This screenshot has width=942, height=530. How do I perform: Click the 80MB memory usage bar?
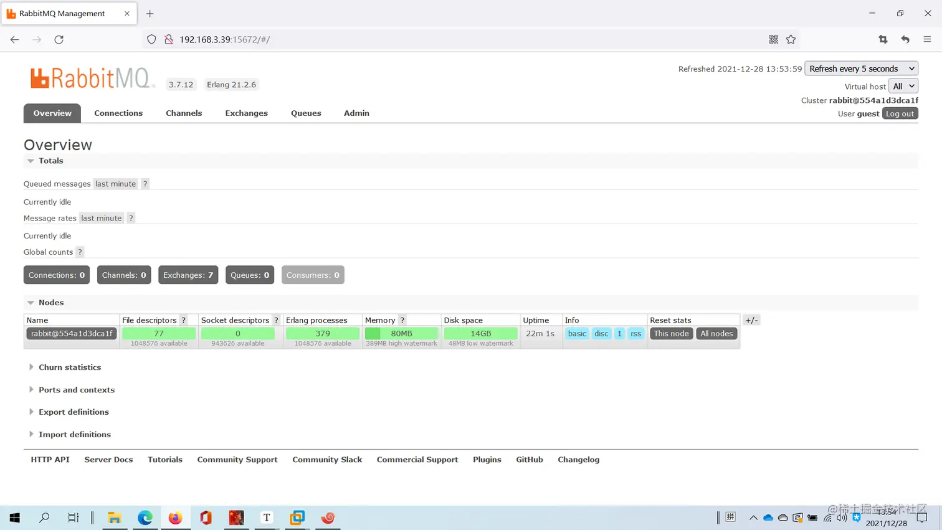(401, 334)
